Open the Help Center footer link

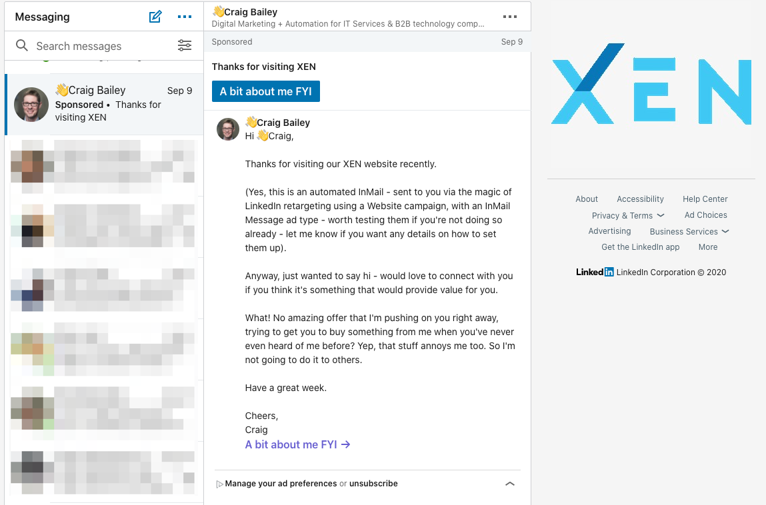tap(705, 199)
